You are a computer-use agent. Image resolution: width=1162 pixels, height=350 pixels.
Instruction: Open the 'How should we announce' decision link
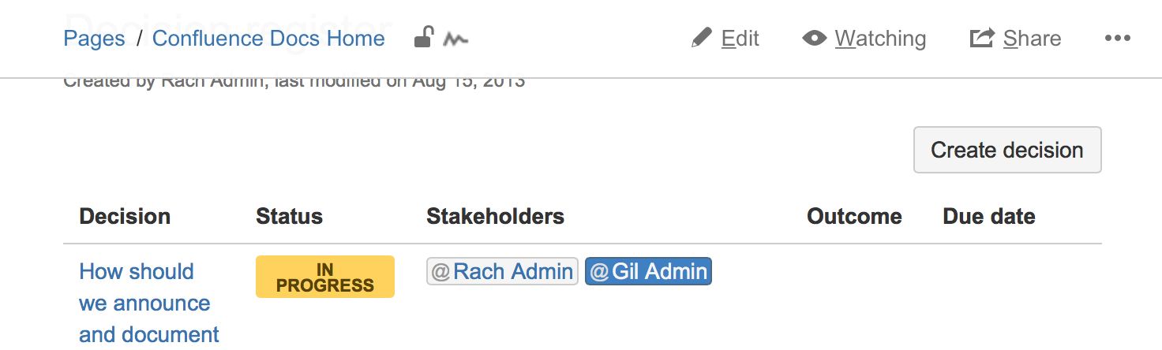(149, 303)
